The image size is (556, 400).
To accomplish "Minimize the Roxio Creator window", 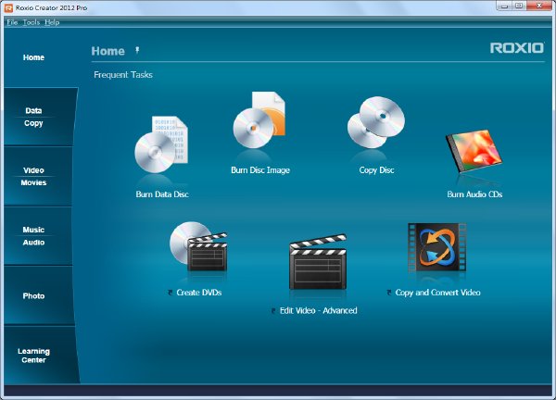I will point(505,6).
